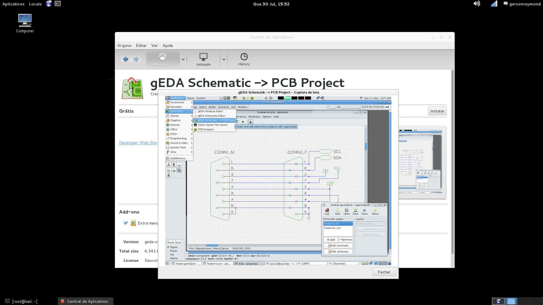Open the Aplicativos menu in the top panel

[x=13, y=4]
